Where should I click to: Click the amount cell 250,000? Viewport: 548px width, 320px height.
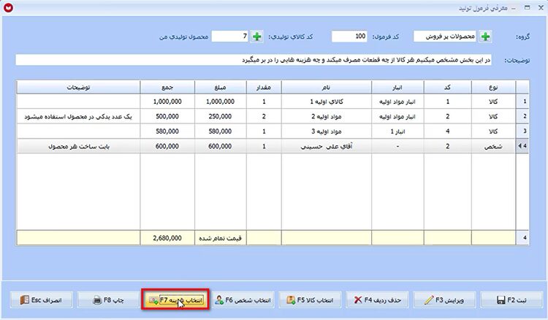point(220,116)
